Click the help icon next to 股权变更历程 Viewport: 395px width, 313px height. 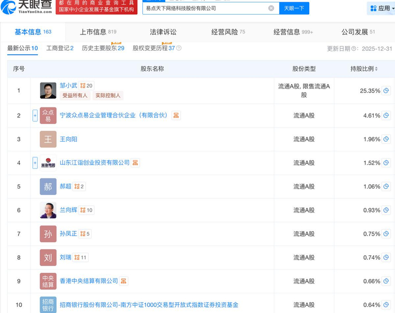pos(179,49)
